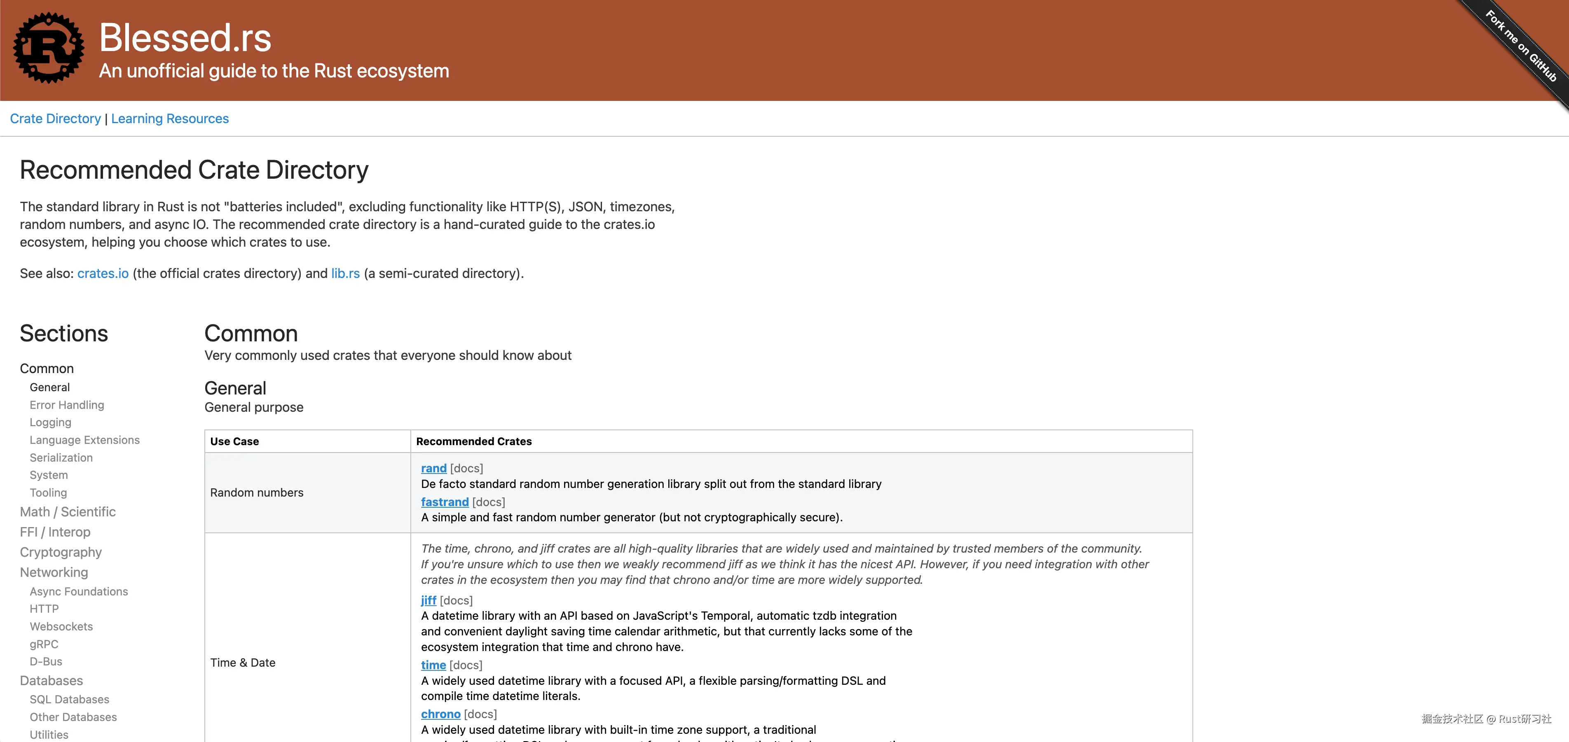Click the 'General purpose' subtitle text
Viewport: 1569px width, 742px height.
click(254, 407)
